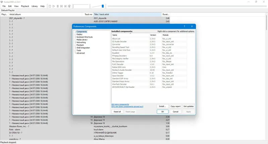This screenshot has height=144, width=268.
Task: Expand the Tools tree node
Action: (x=75, y=50)
